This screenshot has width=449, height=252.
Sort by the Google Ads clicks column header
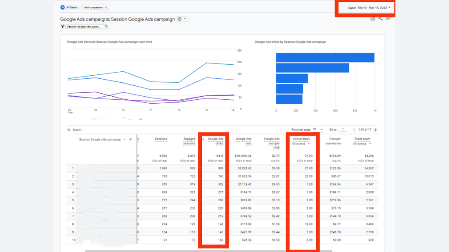click(216, 141)
